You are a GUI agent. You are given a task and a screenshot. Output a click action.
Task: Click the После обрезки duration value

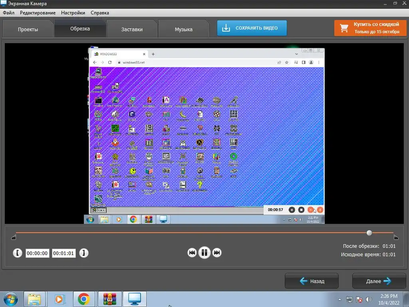tap(389, 246)
